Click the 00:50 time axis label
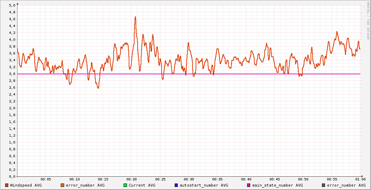This screenshot has height=190, width=371. coord(303,179)
